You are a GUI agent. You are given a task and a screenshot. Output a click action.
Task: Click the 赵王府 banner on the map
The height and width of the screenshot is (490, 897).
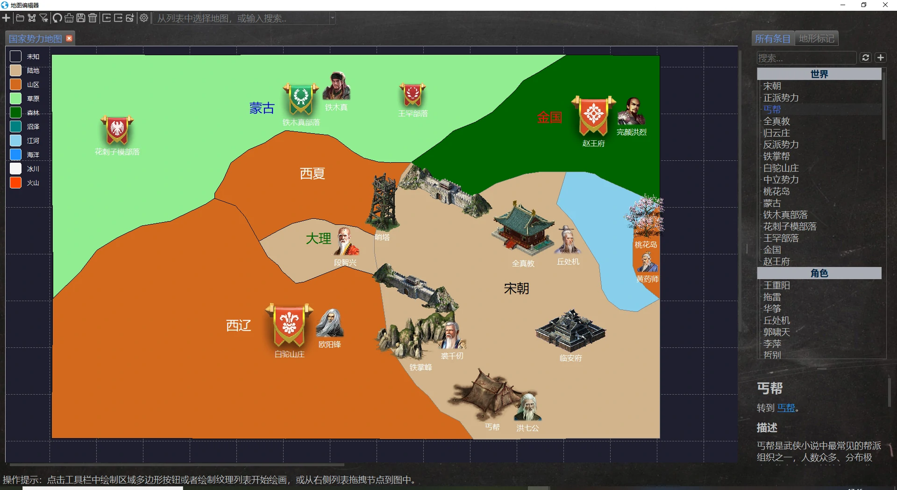click(594, 116)
